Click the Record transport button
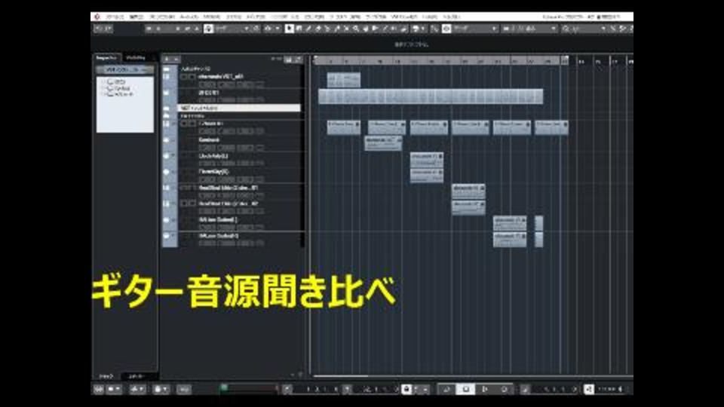The image size is (724, 407). [x=505, y=390]
